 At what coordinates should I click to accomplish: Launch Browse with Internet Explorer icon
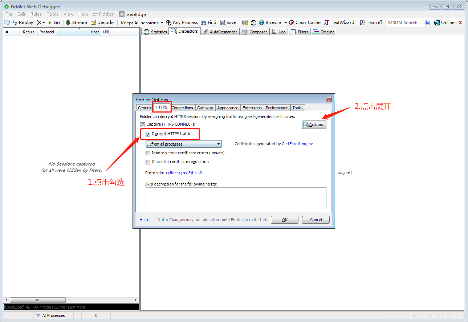[270, 23]
